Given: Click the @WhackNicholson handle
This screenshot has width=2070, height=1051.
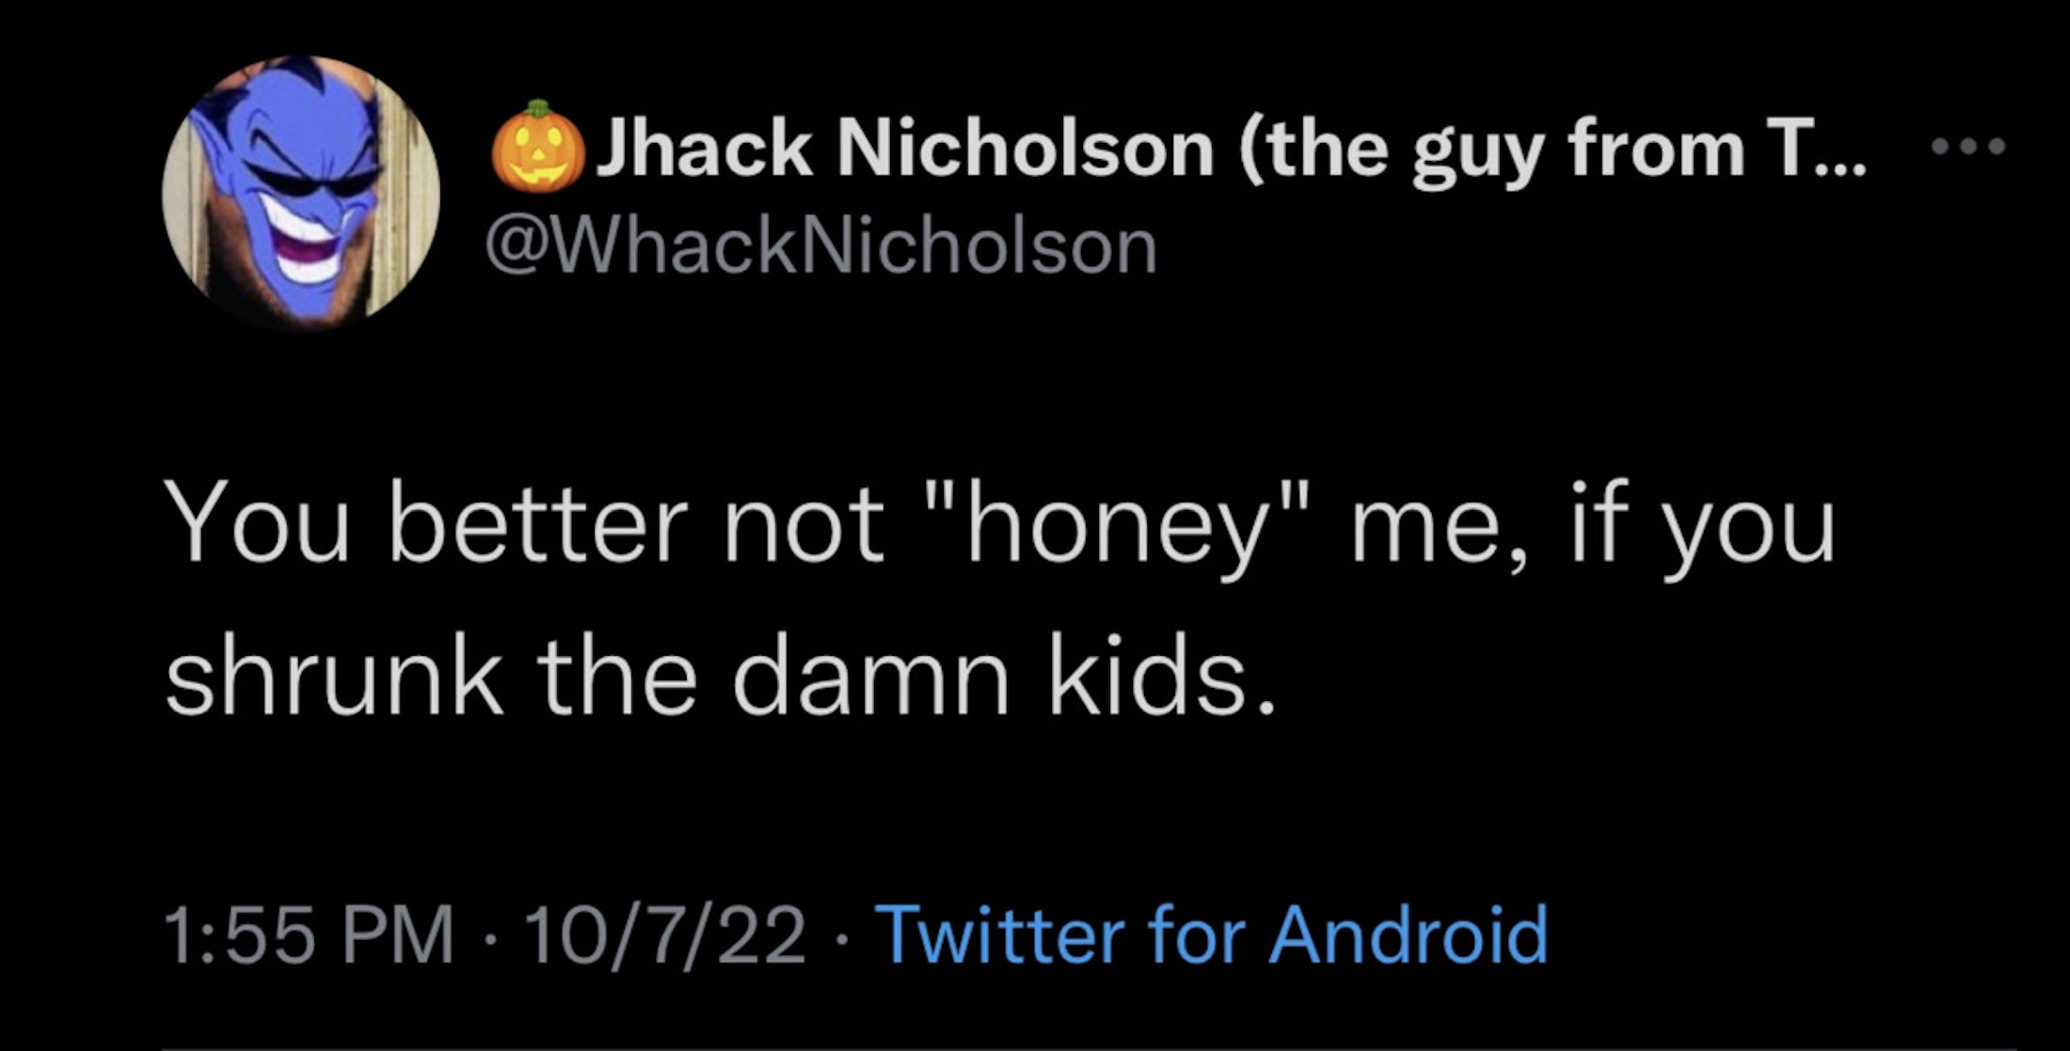Looking at the screenshot, I should [820, 247].
